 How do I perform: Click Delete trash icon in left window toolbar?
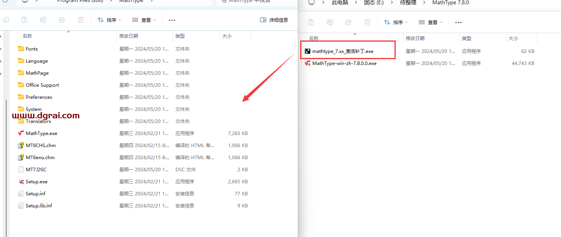81,20
